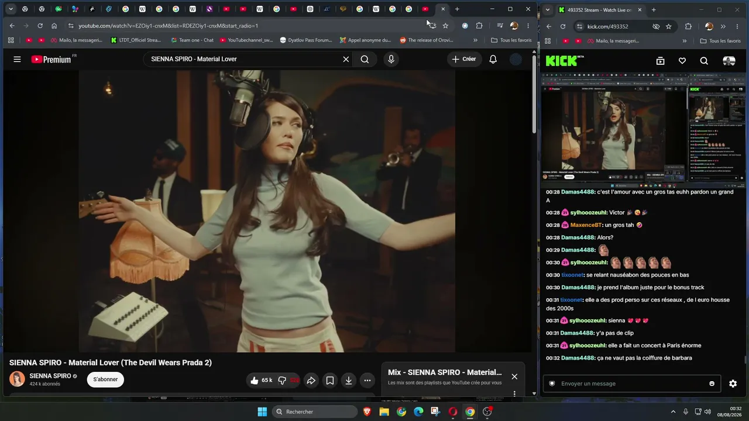This screenshot has width=749, height=421.
Task: Open Kick browse/clips icon next to the heart
Action: coord(660,61)
